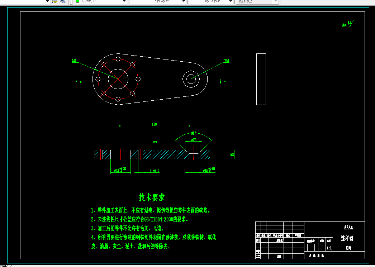Select the left section cut marker A
Screen dimensions: 375x267
pyautogui.click(x=80, y=81)
